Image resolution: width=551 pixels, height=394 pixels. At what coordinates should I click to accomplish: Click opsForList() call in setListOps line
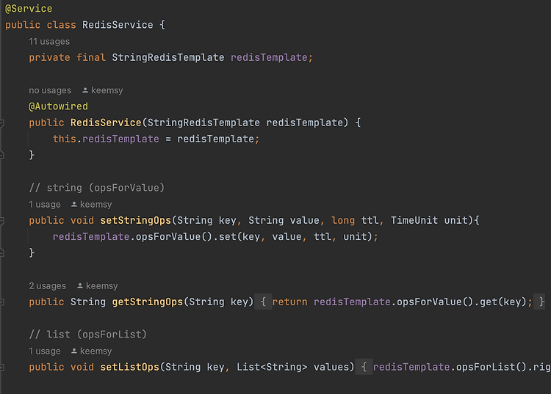point(491,367)
